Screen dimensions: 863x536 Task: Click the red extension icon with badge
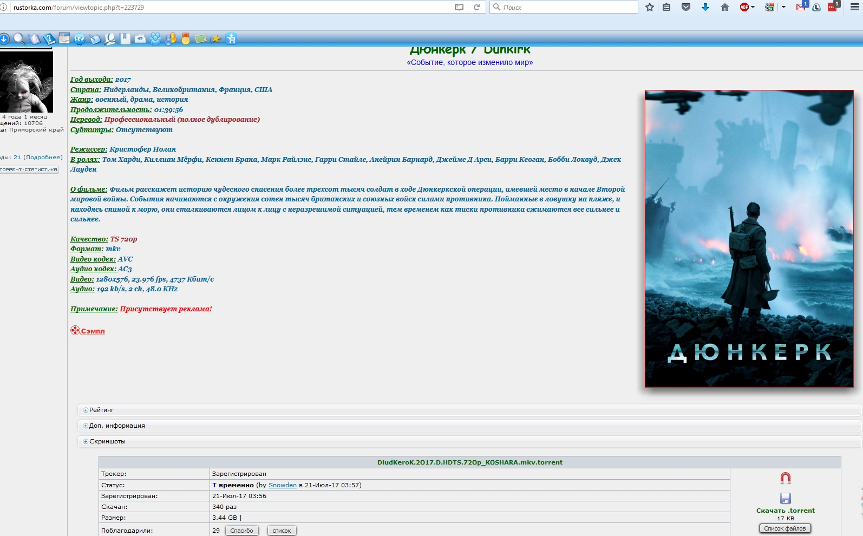(x=833, y=6)
